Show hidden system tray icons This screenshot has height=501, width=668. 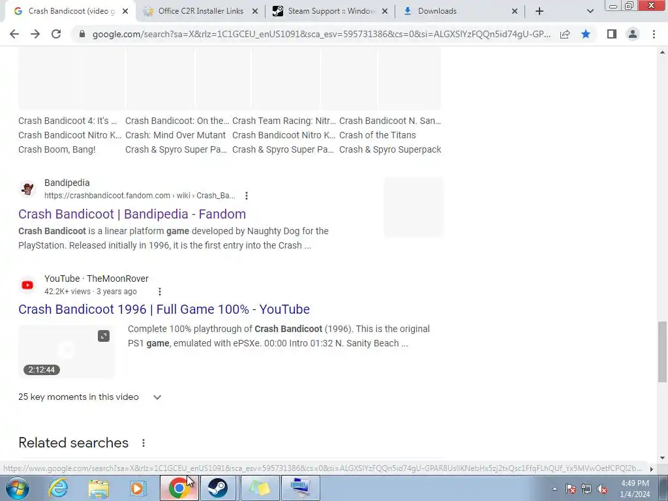click(554, 489)
